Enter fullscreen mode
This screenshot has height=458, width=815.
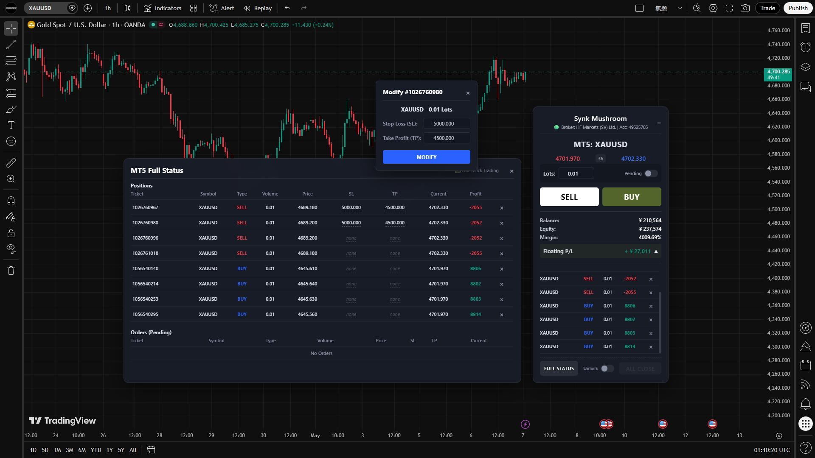[729, 8]
